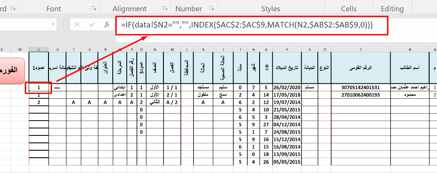Expand the Name Box dropdown arrow

pyautogui.click(x=53, y=24)
